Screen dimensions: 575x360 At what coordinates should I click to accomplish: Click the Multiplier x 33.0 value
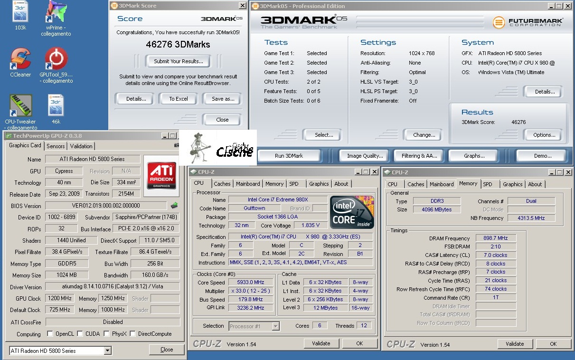(251, 291)
